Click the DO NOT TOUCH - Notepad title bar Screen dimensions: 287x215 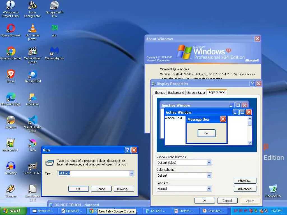(x=99, y=205)
